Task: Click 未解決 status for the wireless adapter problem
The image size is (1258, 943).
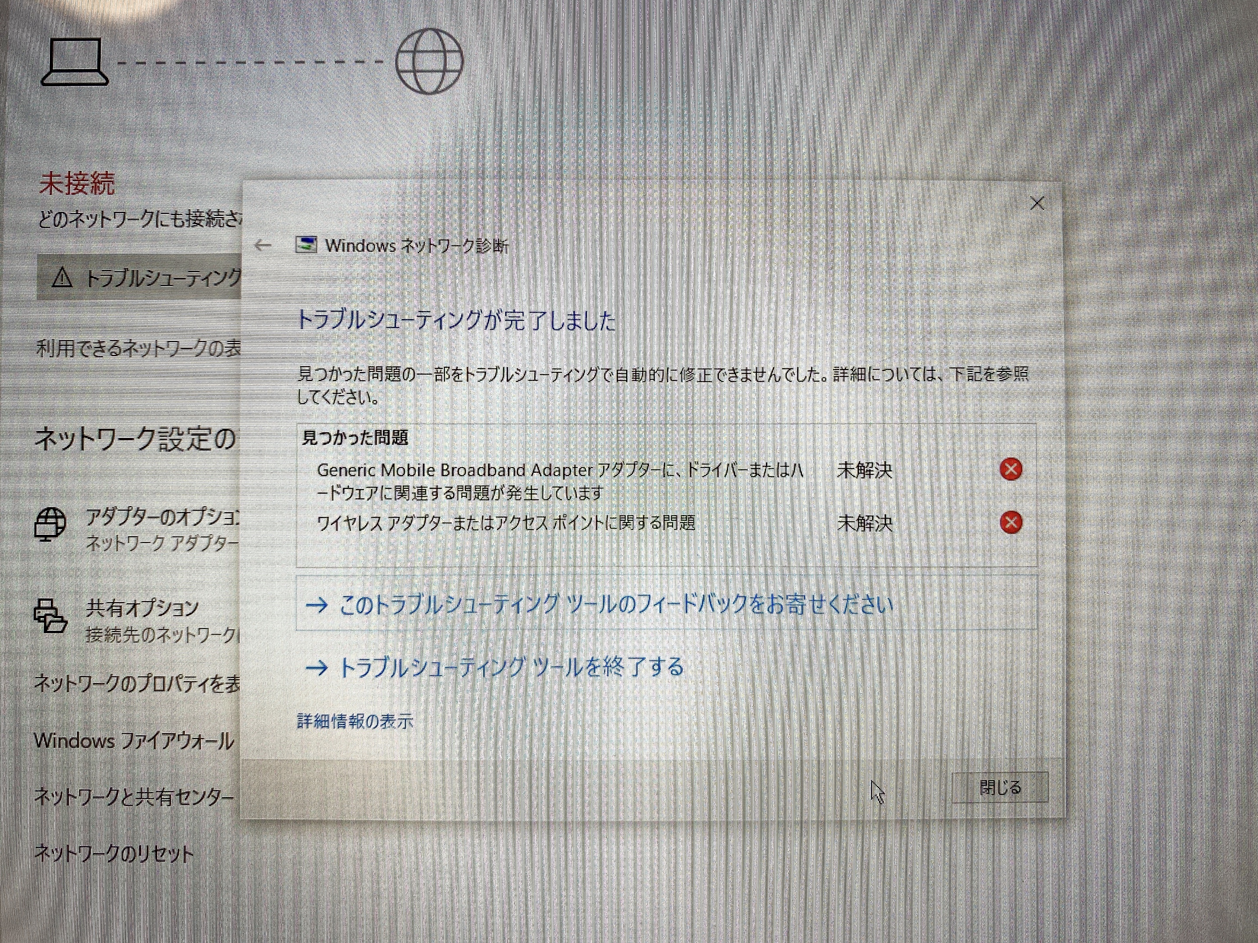Action: (x=864, y=523)
